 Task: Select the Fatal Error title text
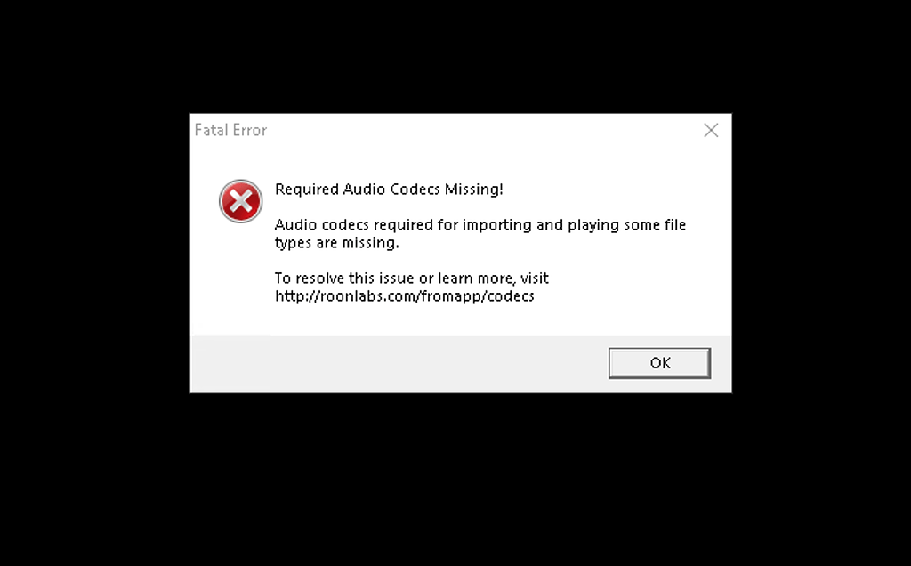(x=230, y=130)
